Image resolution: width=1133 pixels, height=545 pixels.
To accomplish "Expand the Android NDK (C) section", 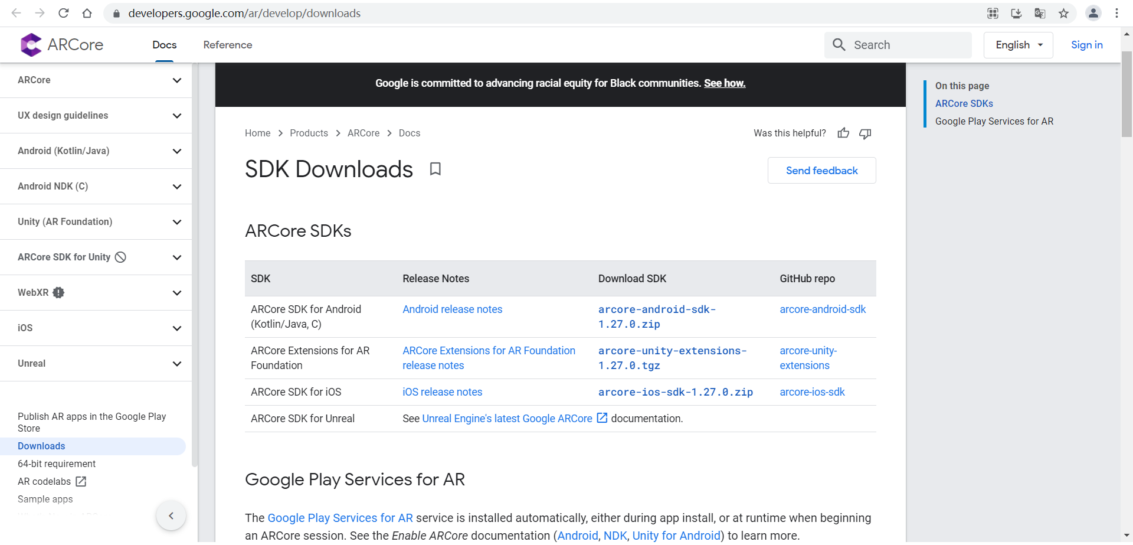I will tap(176, 187).
